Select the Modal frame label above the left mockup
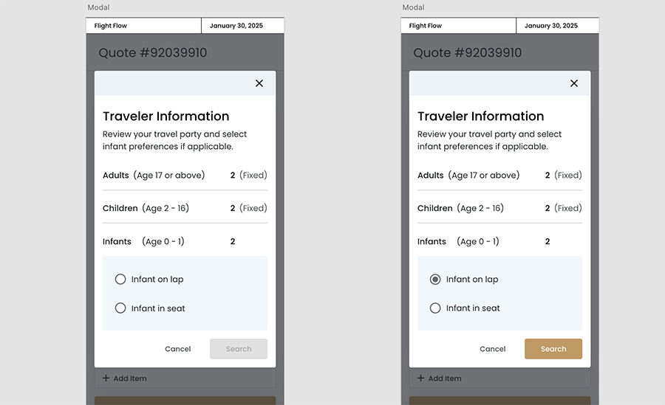 pos(99,7)
